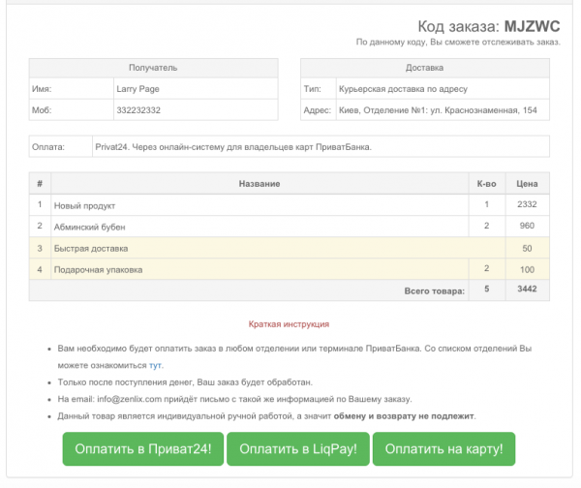Screen dimensions: 581x488
Task: Click the delivery address text
Action: [x=437, y=110]
